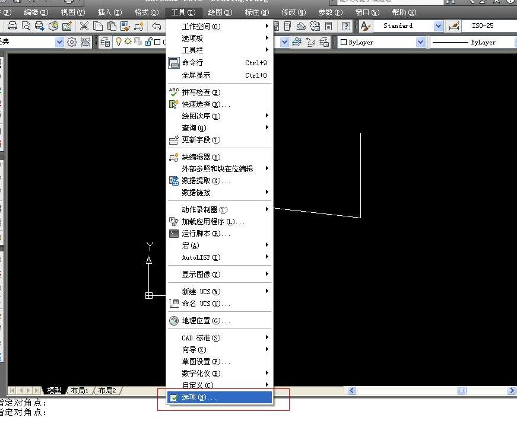The height and width of the screenshot is (421, 517).
Task: Open Plot Preview icon
Action: pos(26,25)
